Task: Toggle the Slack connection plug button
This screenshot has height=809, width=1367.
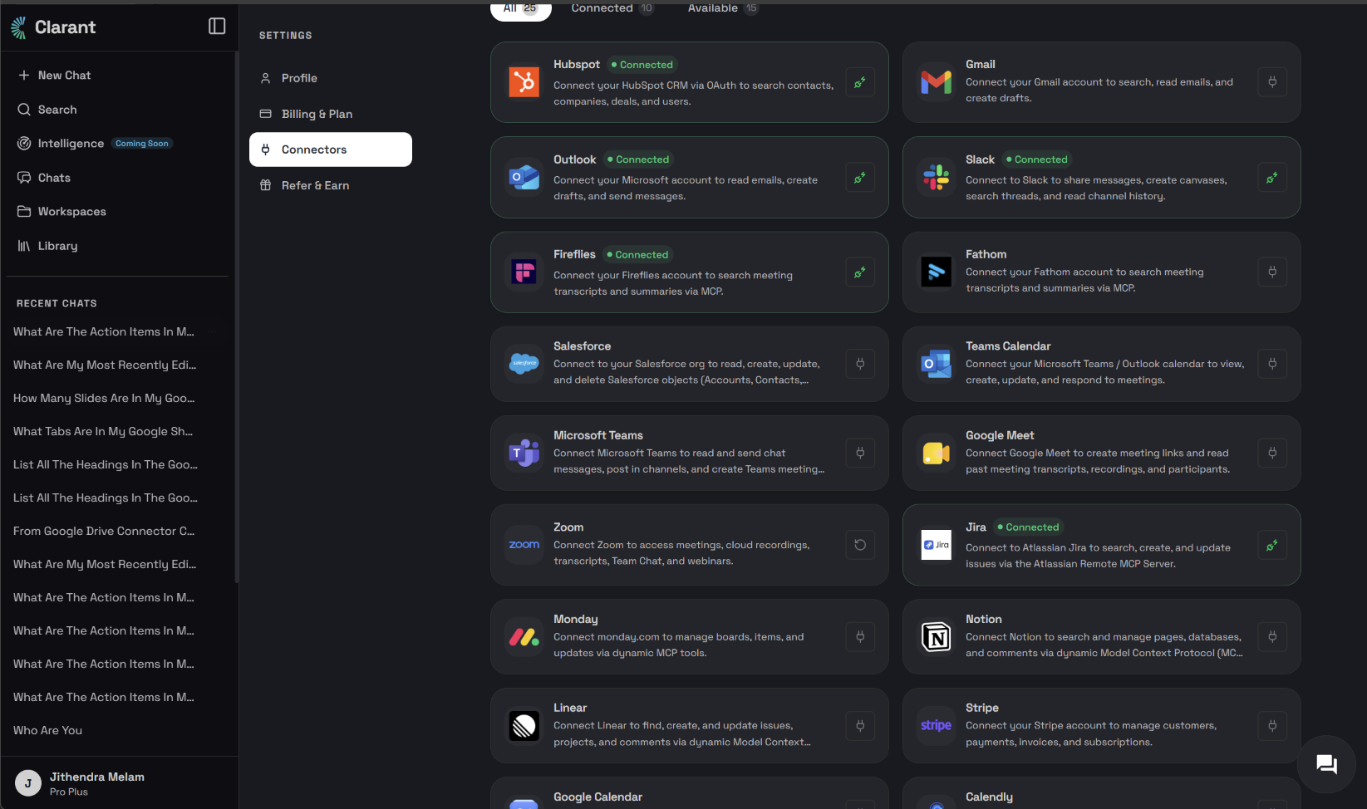Action: (1272, 178)
